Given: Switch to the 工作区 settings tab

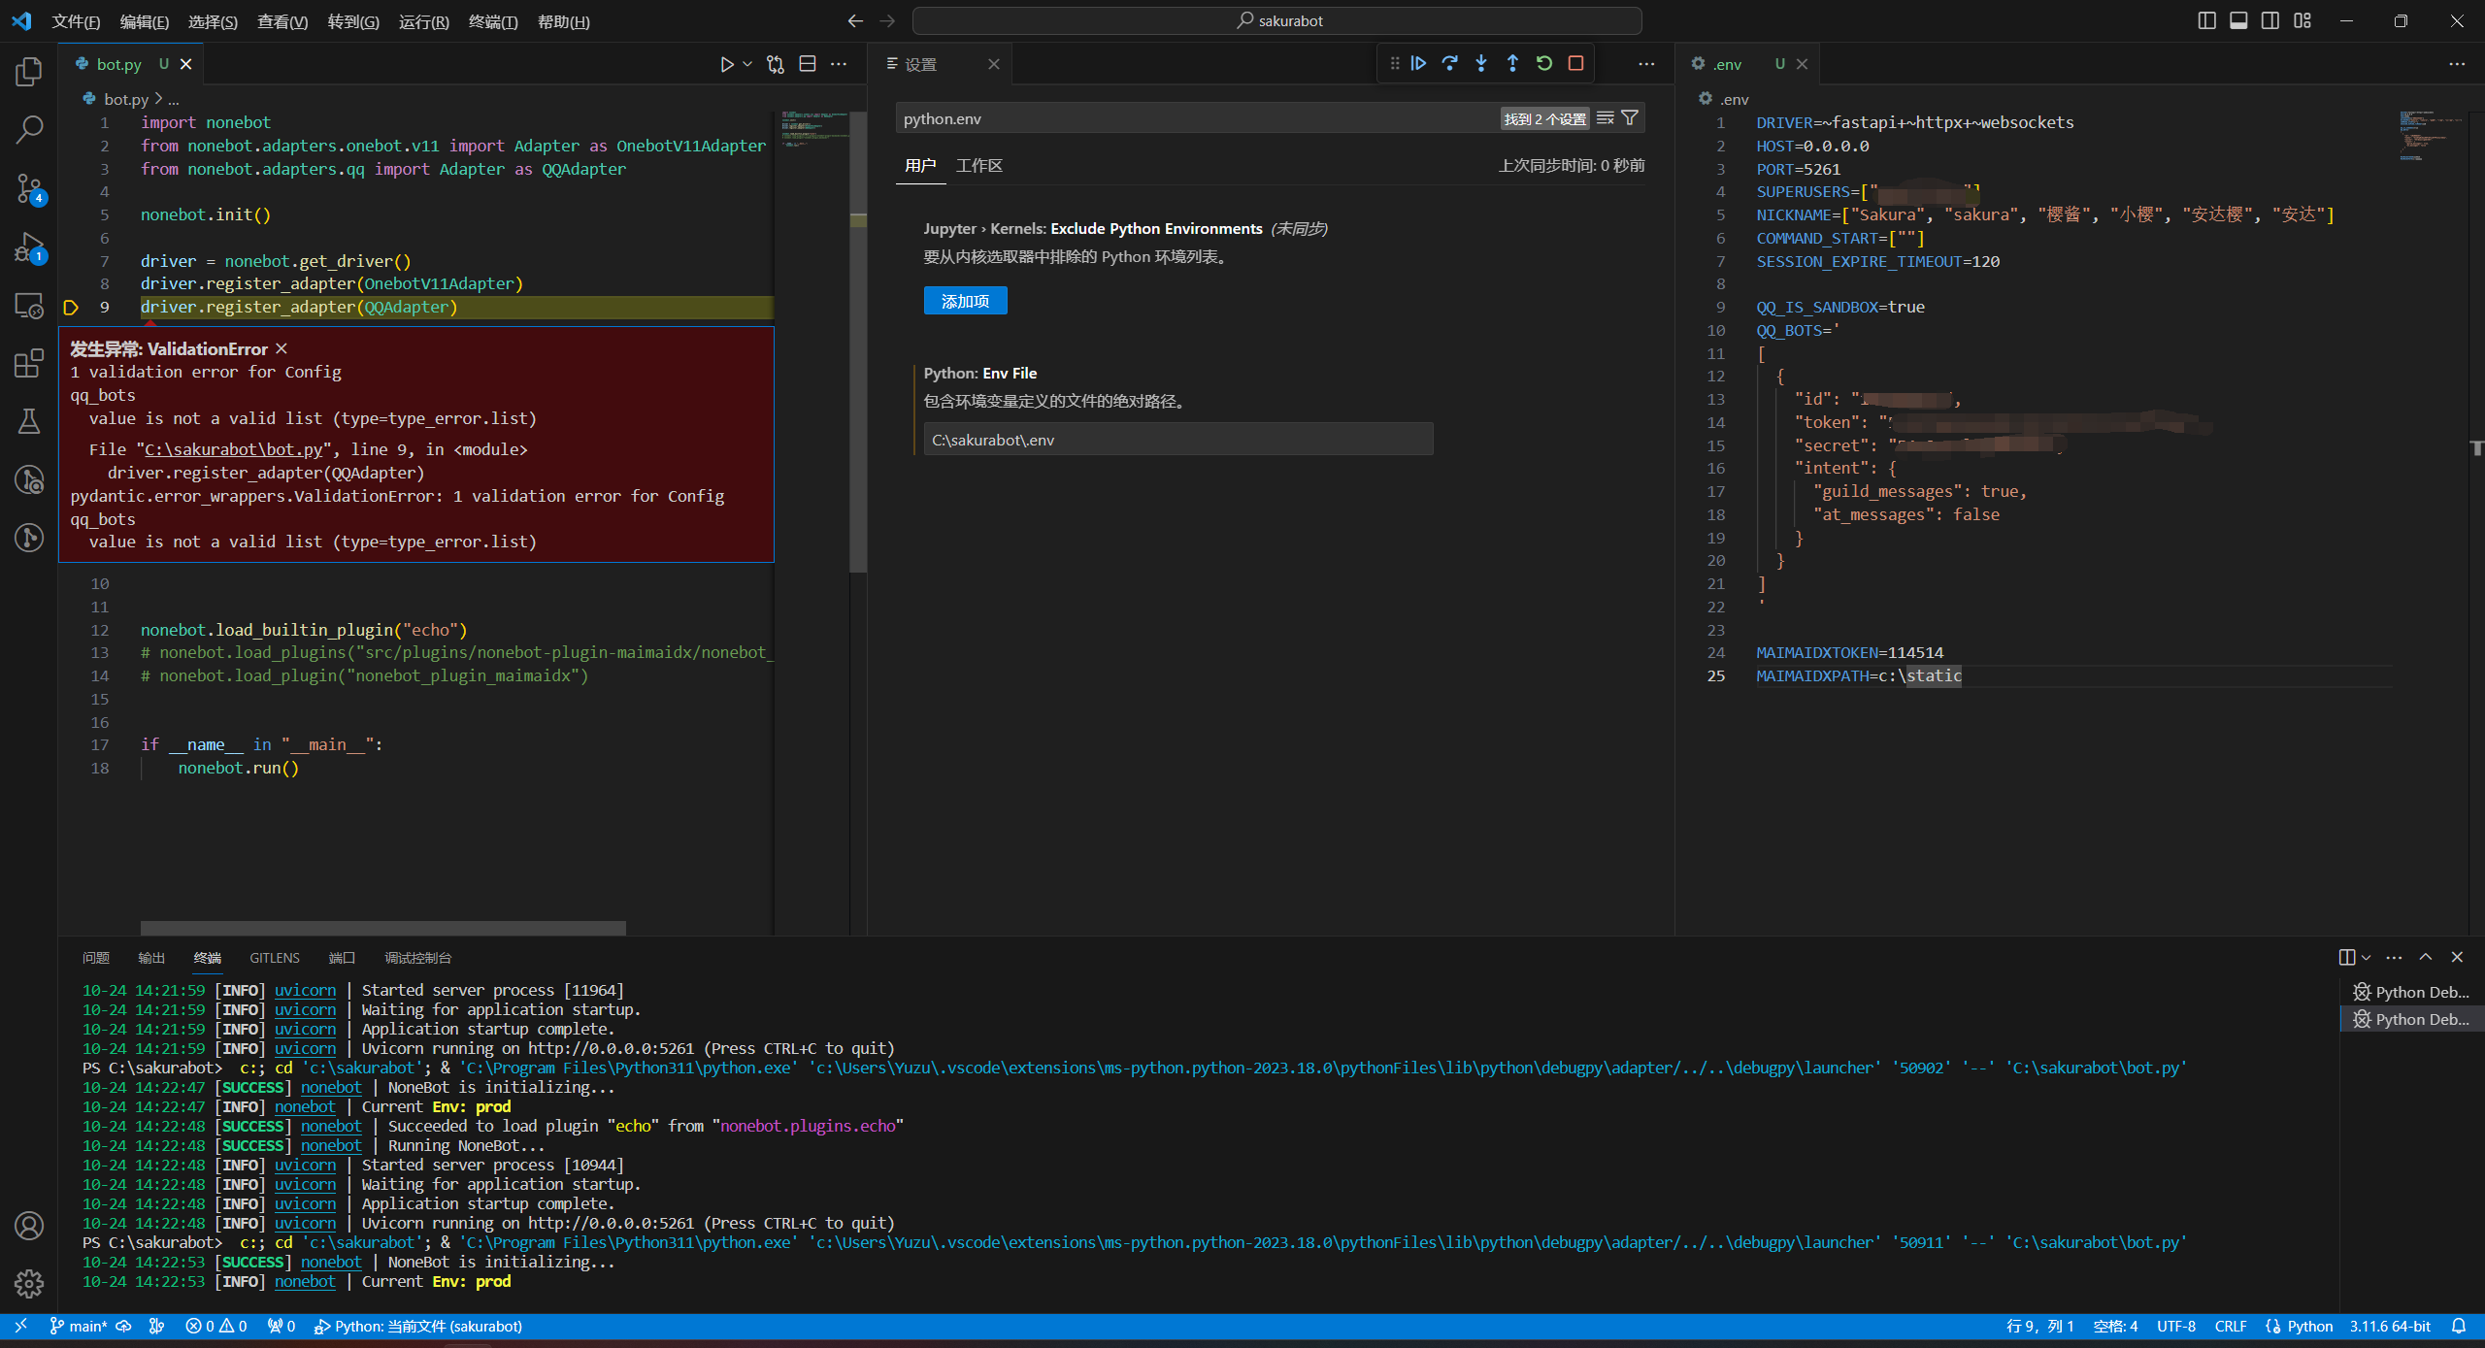Looking at the screenshot, I should coord(978,166).
